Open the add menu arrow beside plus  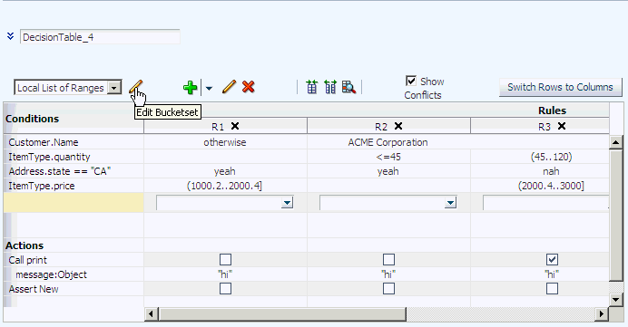click(x=209, y=88)
